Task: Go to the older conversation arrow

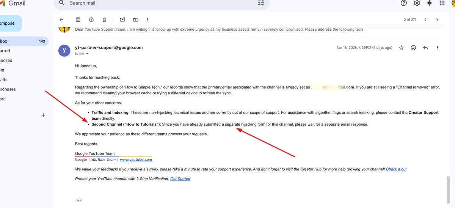Action: tap(437, 20)
